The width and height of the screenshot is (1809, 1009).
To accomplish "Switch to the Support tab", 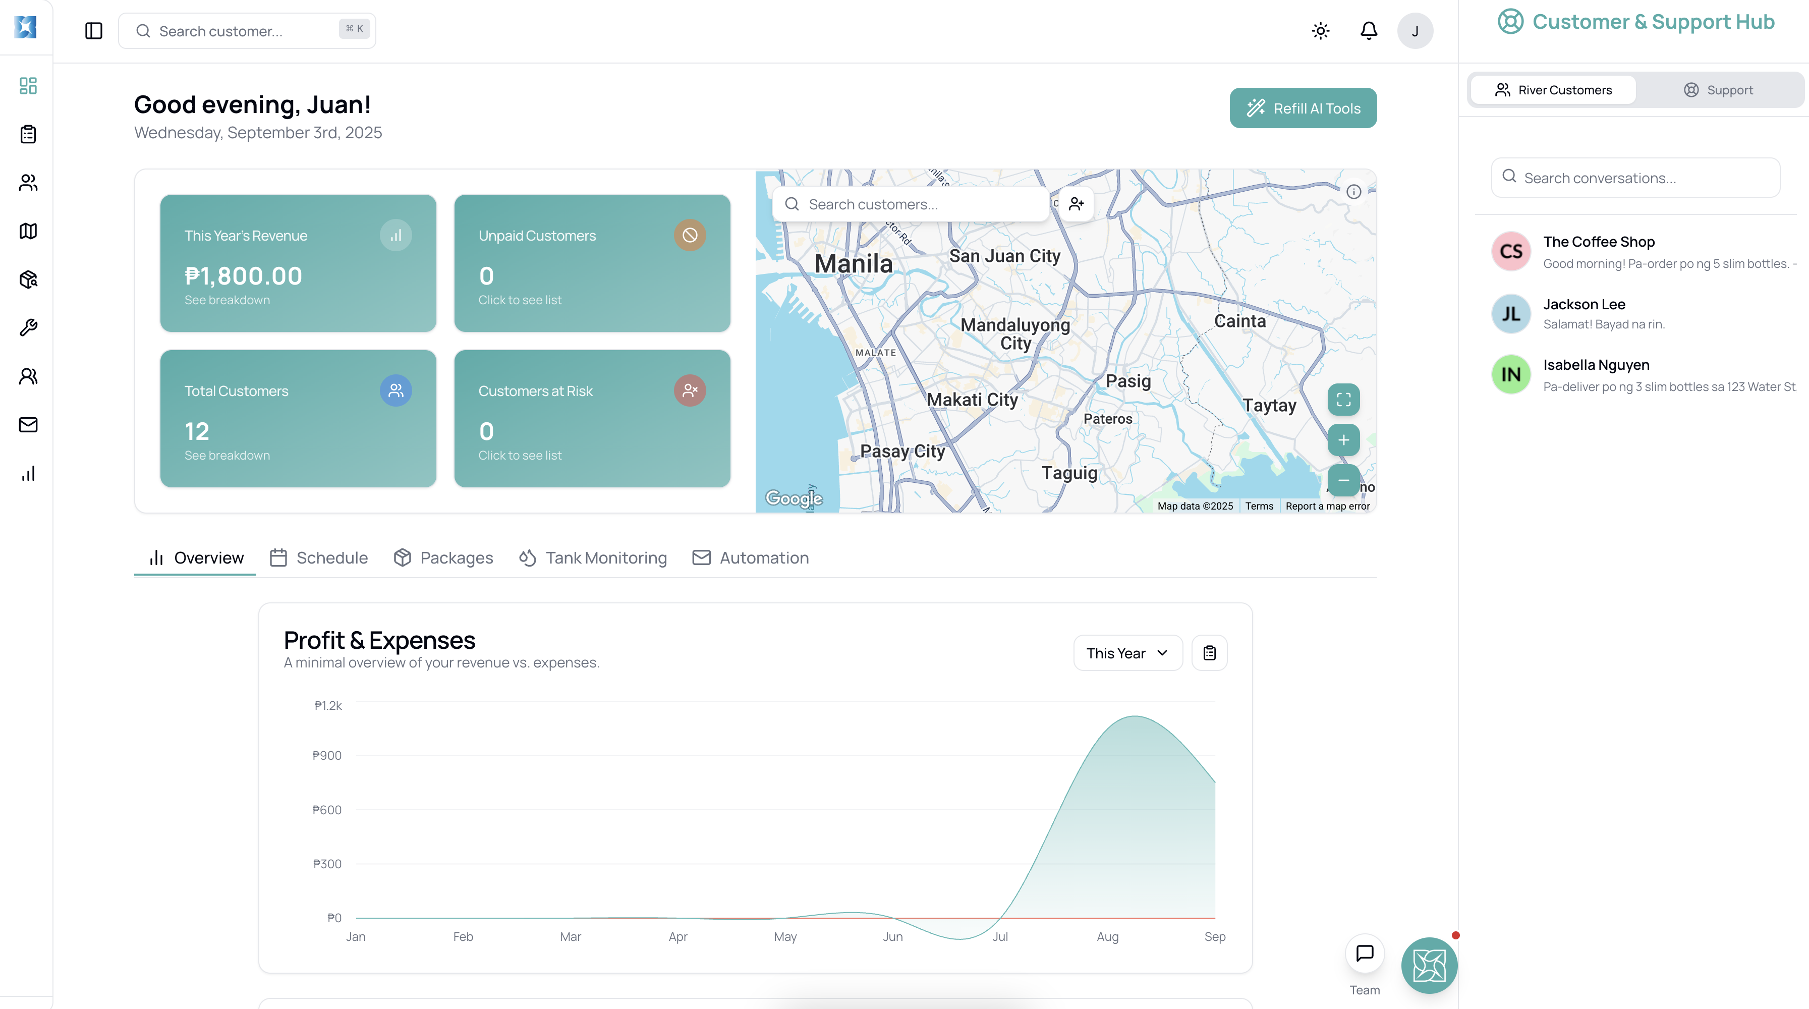I will (x=1718, y=90).
